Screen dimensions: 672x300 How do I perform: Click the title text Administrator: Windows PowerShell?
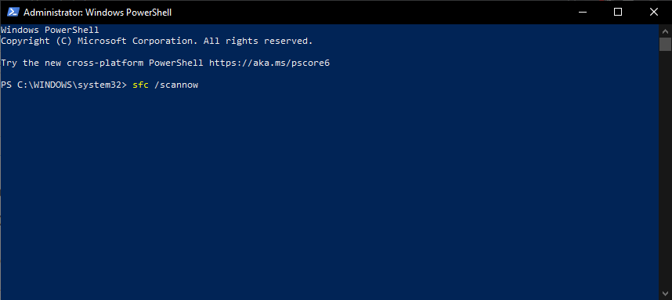coord(97,13)
